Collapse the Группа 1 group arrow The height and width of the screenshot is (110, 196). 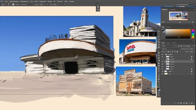(165, 54)
